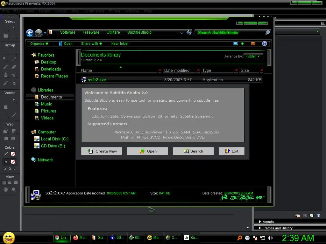Set default stroke and fill colors
This screenshot has width=326, height=244.
5,169
